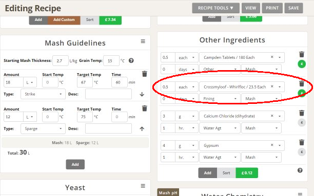The image size is (314, 196).
Task: Click green price icon for Campden Tablets
Action: click(302, 64)
